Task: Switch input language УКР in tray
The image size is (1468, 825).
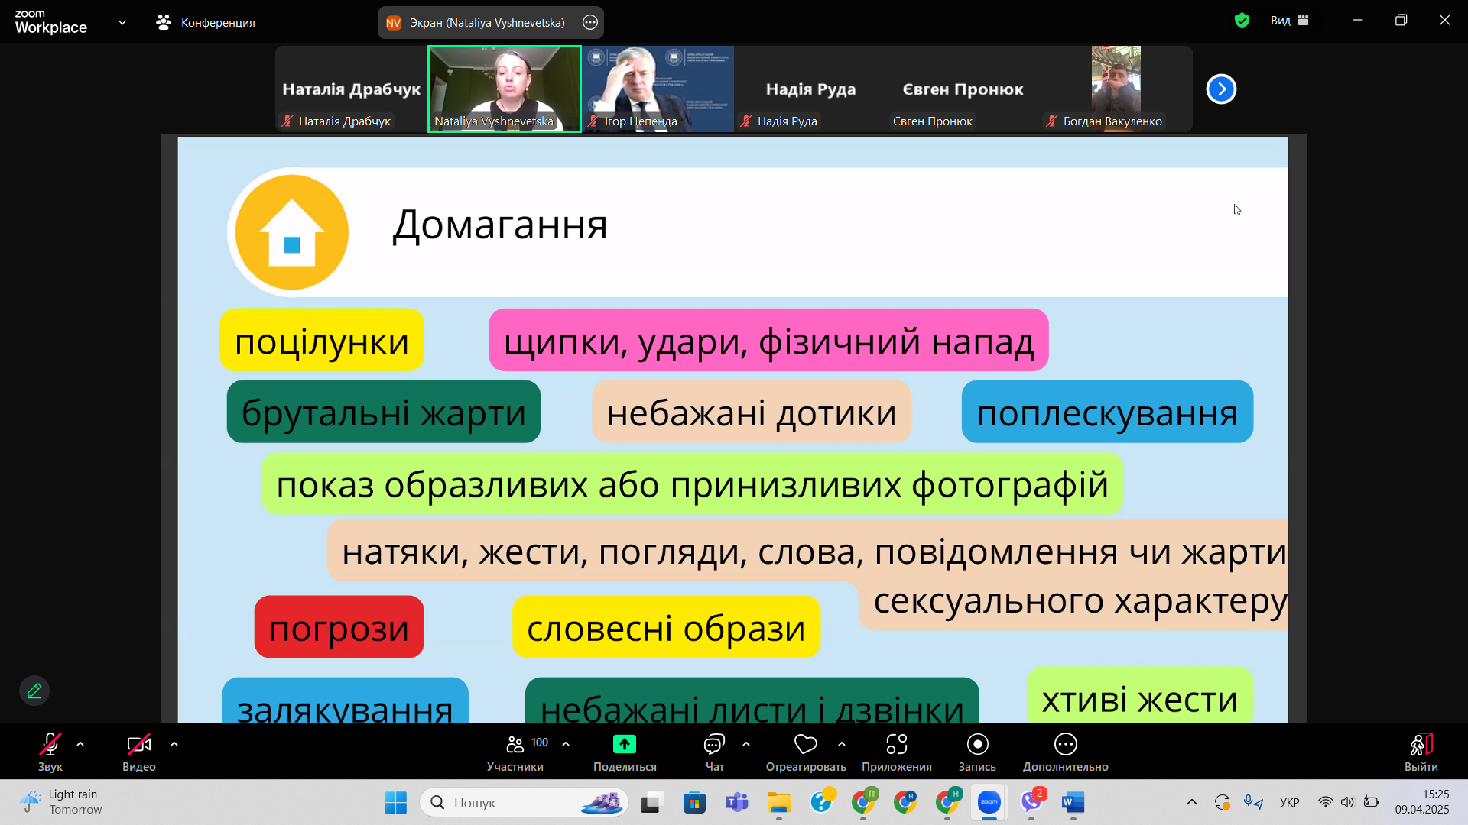Action: 1289,802
